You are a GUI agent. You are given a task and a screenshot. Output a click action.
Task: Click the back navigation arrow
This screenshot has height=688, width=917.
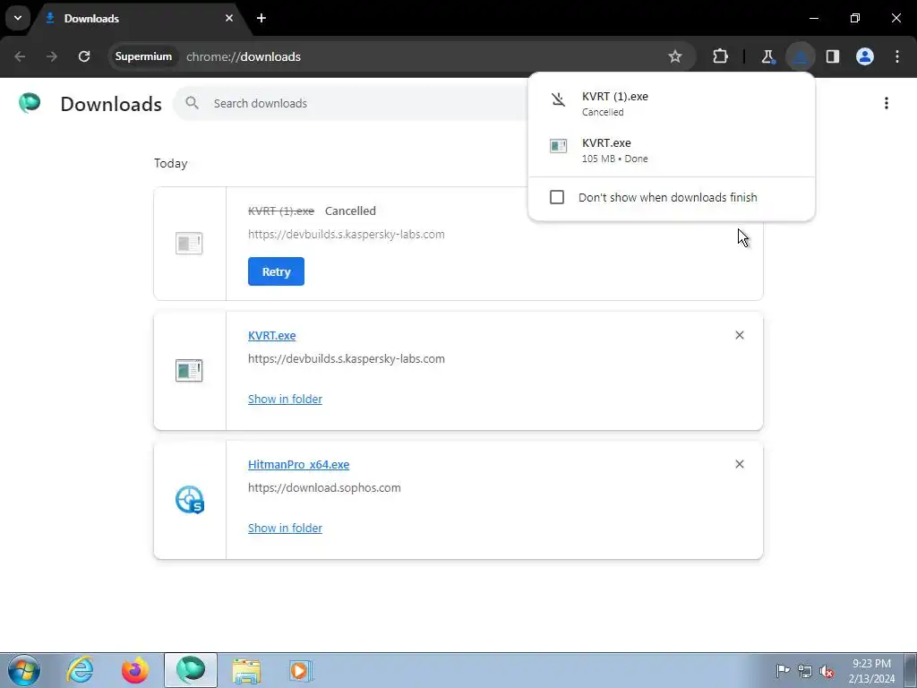pyautogui.click(x=20, y=56)
